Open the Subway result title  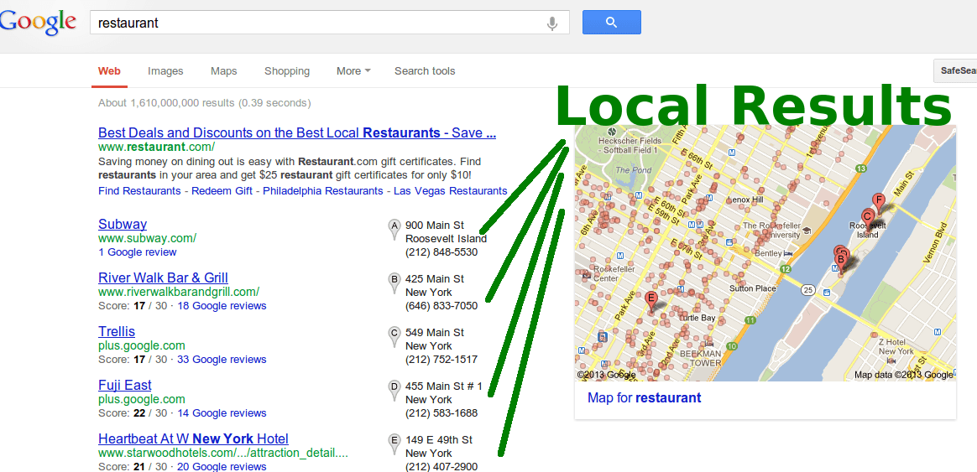123,224
